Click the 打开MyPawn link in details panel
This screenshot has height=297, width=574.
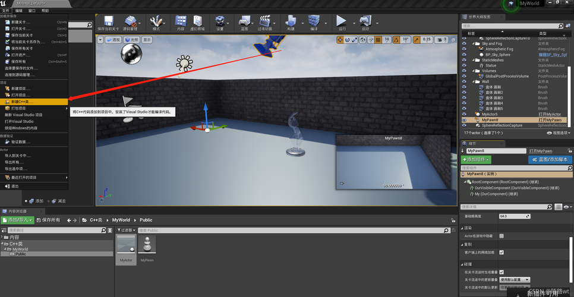pyautogui.click(x=541, y=151)
